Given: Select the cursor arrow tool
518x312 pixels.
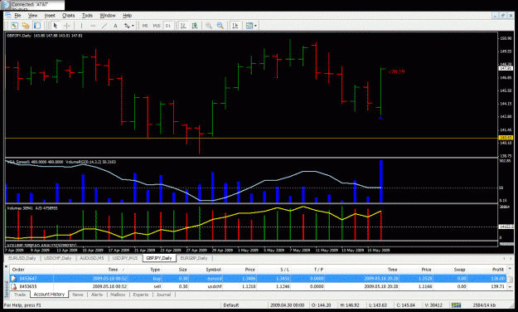Looking at the screenshot, I should click(56, 26).
